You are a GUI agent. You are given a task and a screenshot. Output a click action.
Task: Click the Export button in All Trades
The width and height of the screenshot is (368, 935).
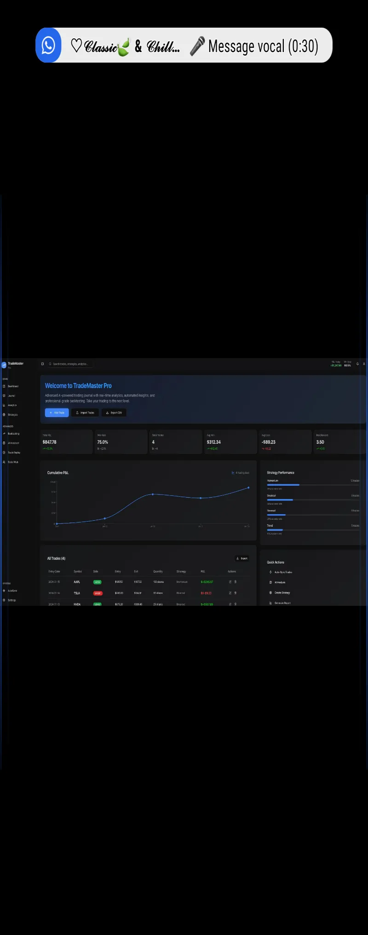tap(242, 558)
